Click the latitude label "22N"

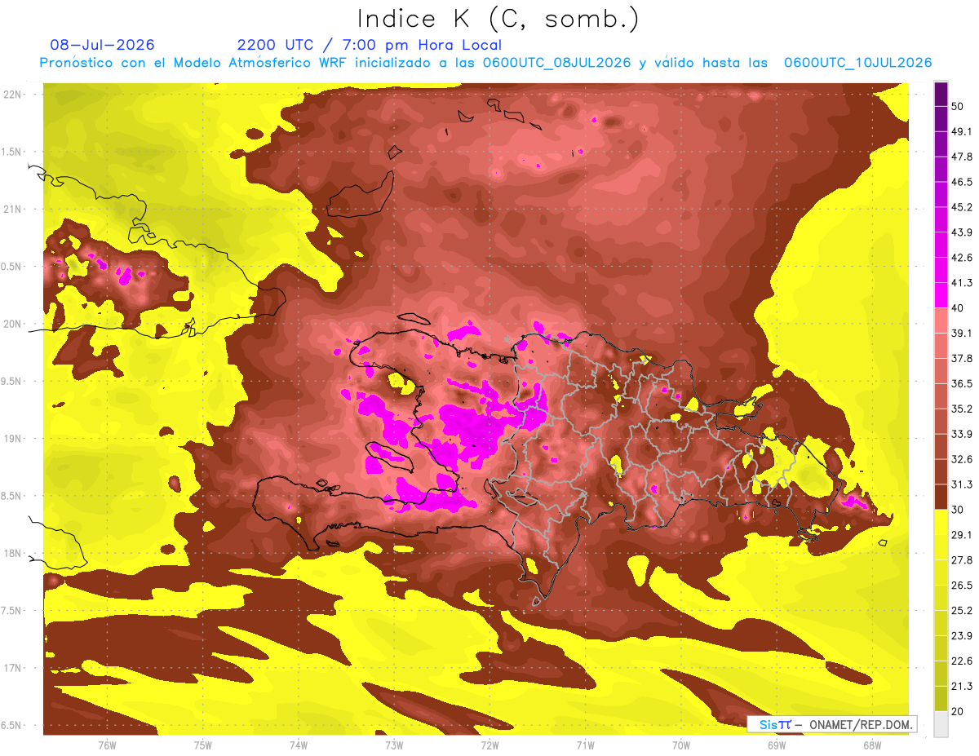pos(12,95)
